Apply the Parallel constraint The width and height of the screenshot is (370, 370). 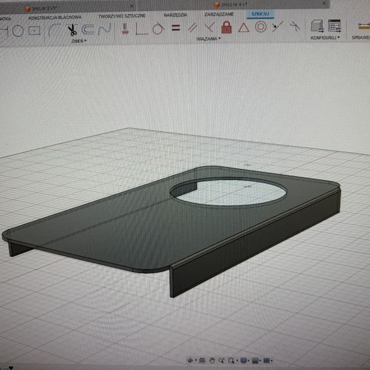point(193,27)
